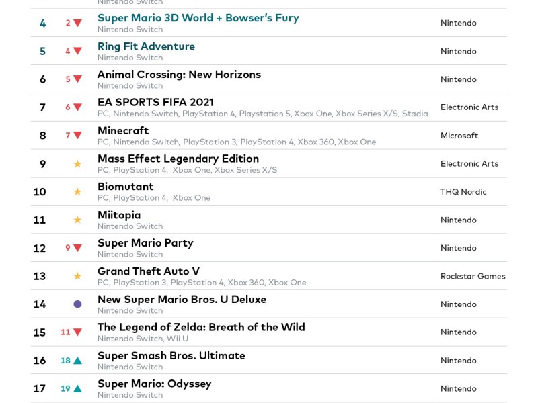Click the yellow star in the Miitopia row
The height and width of the screenshot is (403, 538).
77,220
